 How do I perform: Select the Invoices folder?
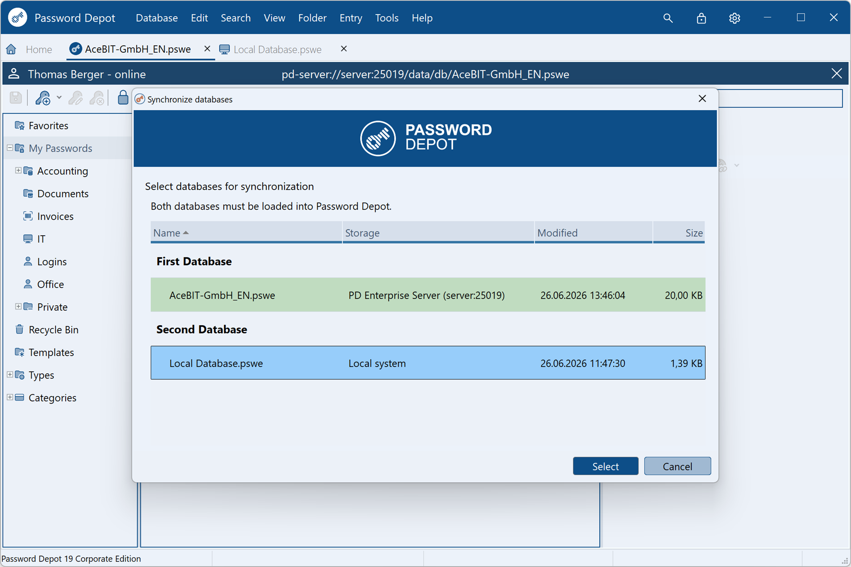point(55,216)
